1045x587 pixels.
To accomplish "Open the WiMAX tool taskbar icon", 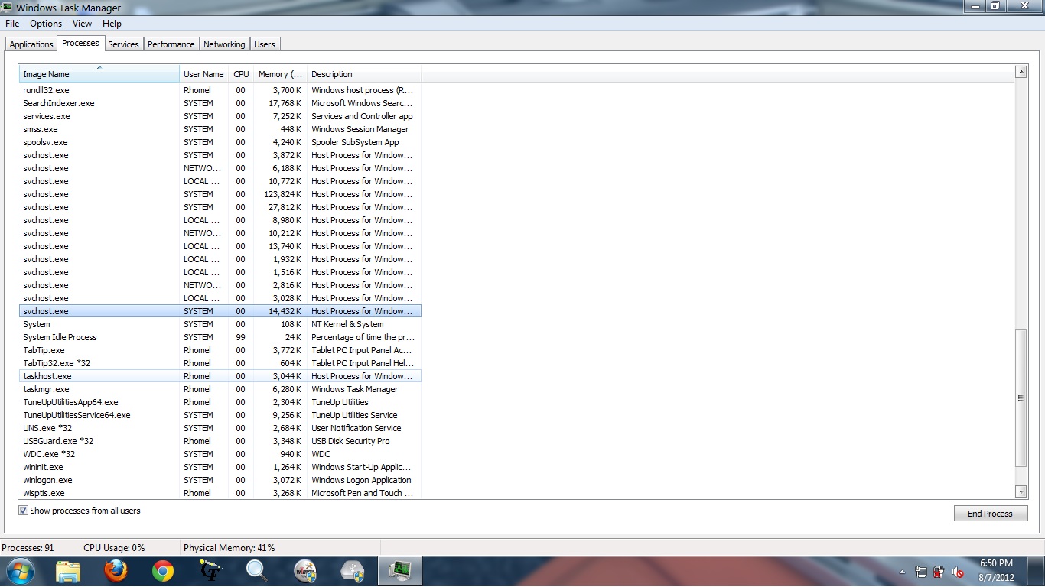I will pyautogui.click(x=305, y=571).
